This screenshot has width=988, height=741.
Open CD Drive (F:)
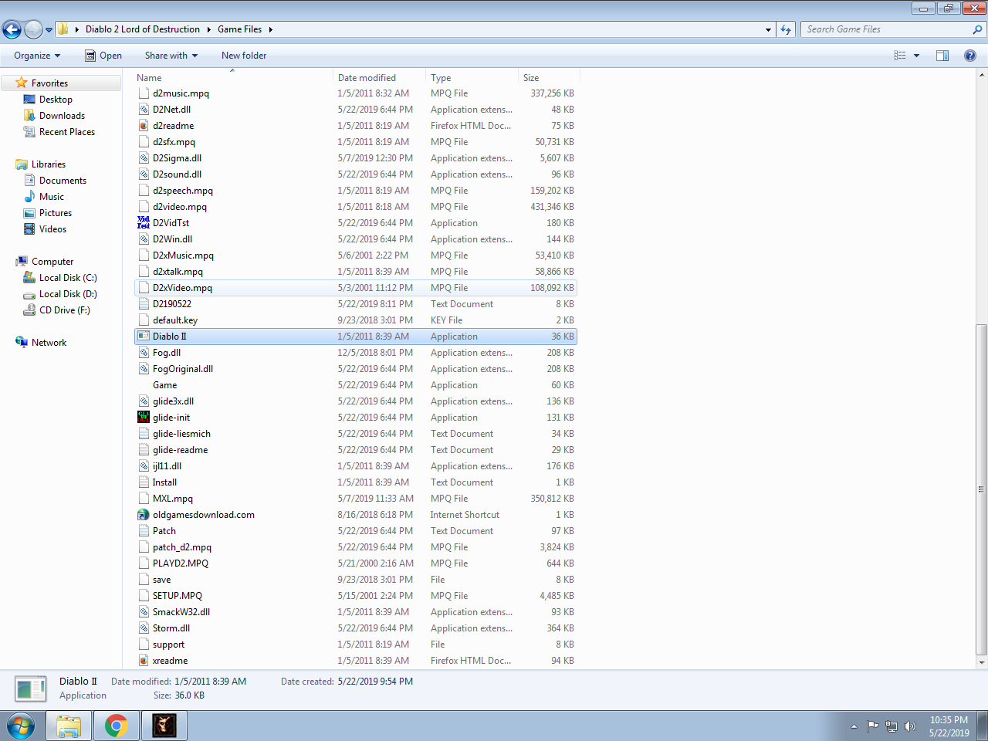tap(64, 310)
